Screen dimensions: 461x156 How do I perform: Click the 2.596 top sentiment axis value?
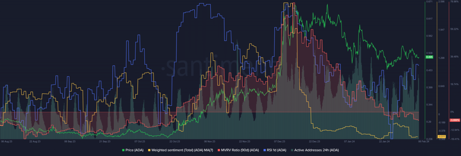pos(441,2)
